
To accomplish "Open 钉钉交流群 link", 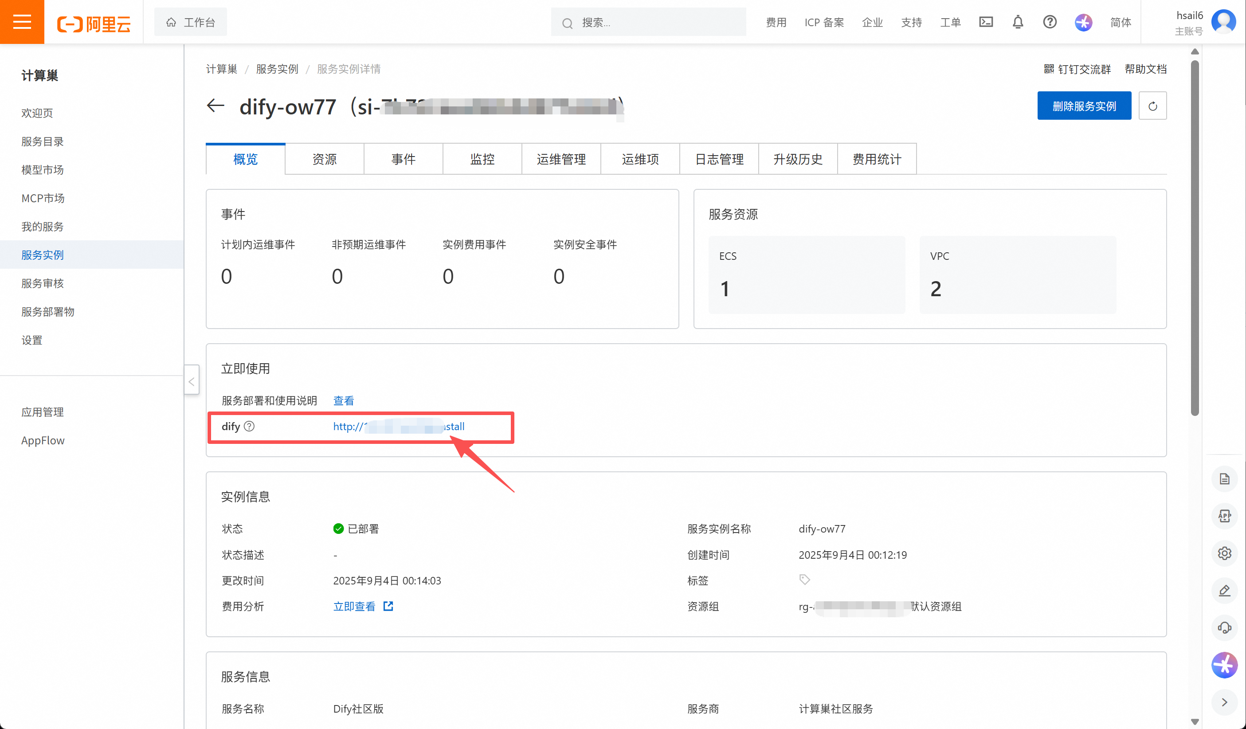I will click(x=1084, y=69).
